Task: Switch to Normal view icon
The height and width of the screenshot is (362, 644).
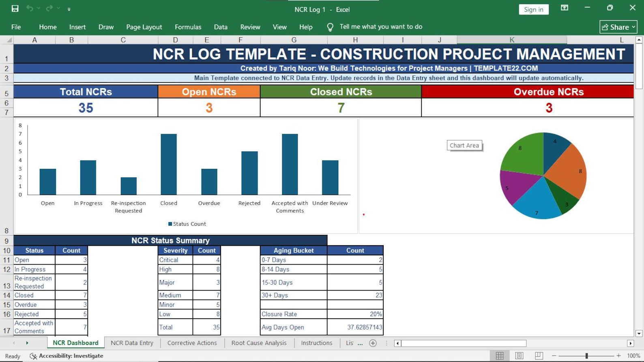Action: [x=500, y=356]
